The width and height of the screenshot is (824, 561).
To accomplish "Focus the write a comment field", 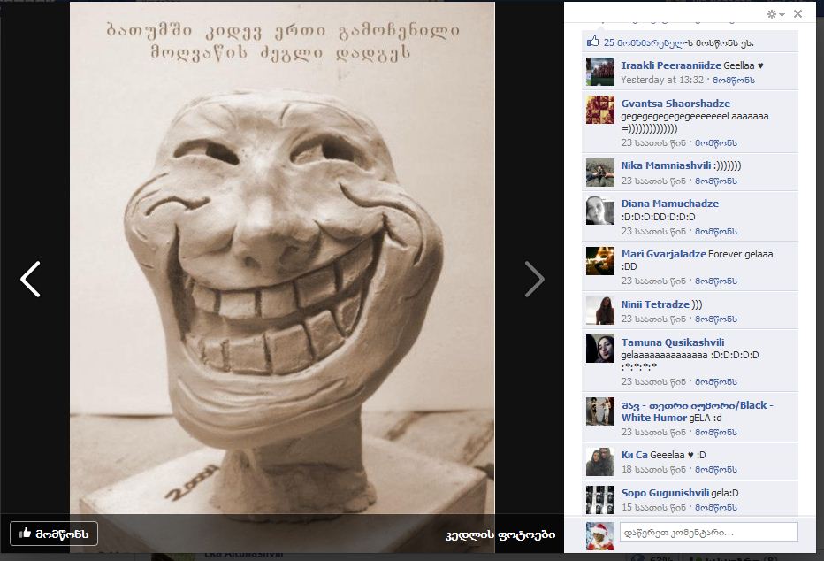I will (708, 532).
